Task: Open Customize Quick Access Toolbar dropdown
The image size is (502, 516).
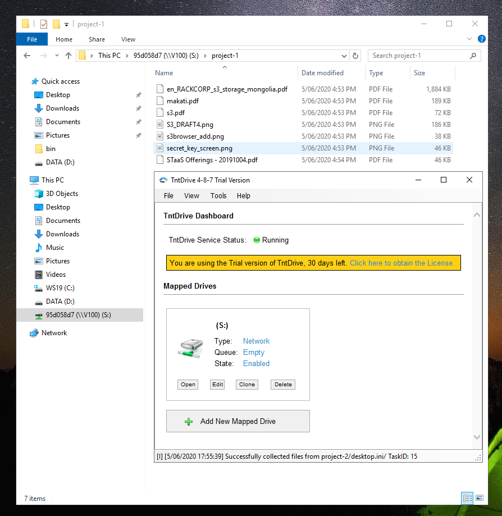Action: pyautogui.click(x=66, y=25)
